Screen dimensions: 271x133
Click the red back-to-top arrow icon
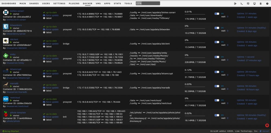click(x=267, y=125)
